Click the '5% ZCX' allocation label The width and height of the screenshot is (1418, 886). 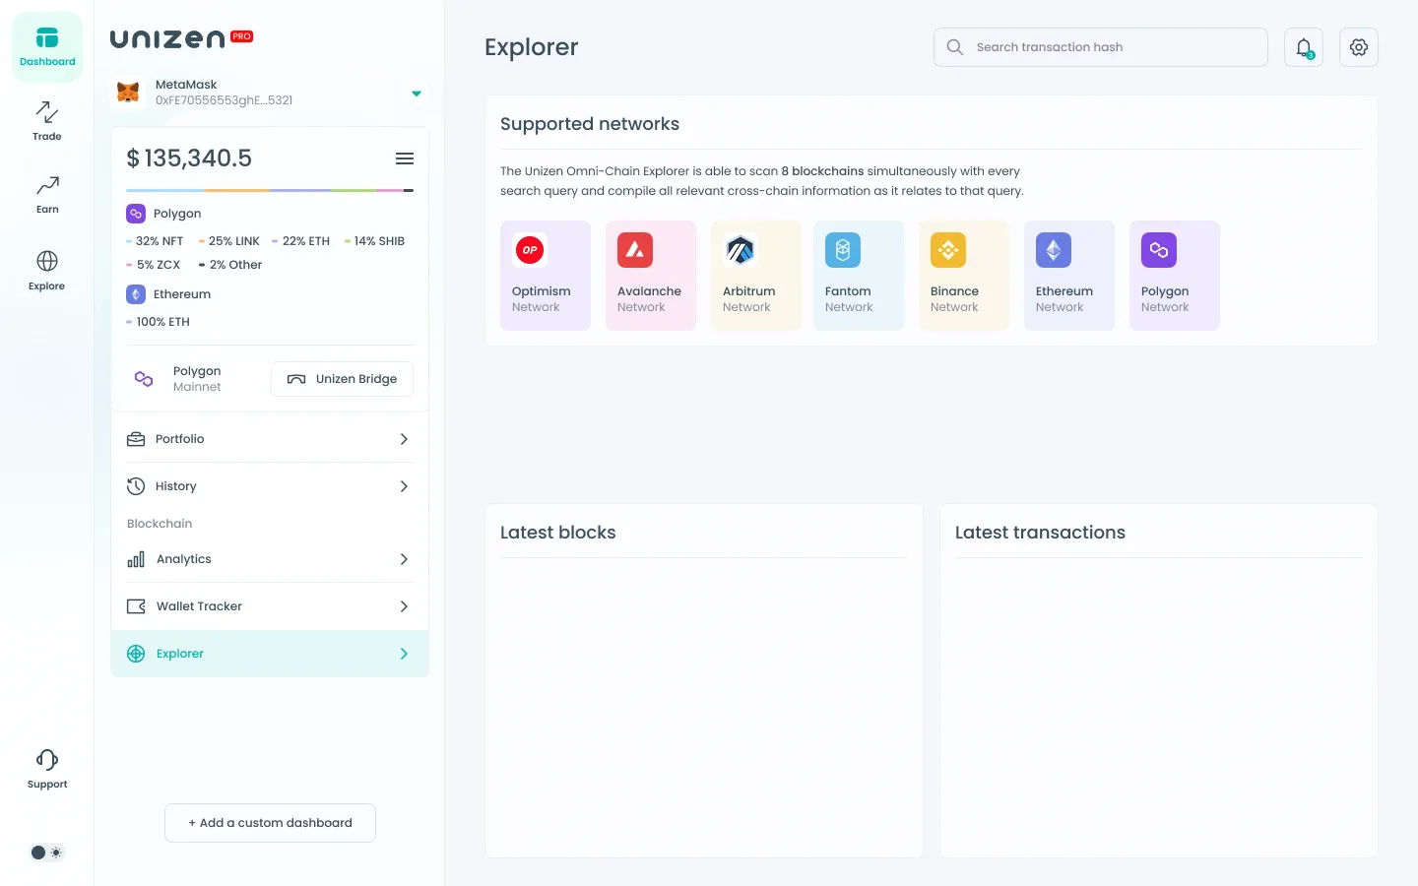pos(154,265)
